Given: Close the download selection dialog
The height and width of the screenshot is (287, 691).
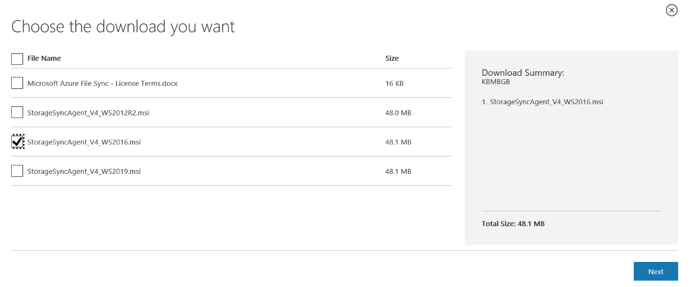Looking at the screenshot, I should 671,10.
